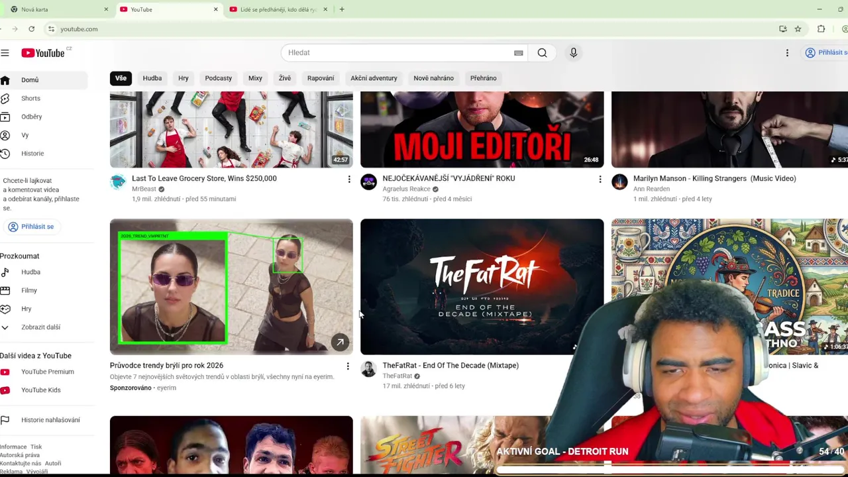This screenshot has height=477, width=848.
Task: Open the virtual keyboard icon in search box
Action: [519, 53]
